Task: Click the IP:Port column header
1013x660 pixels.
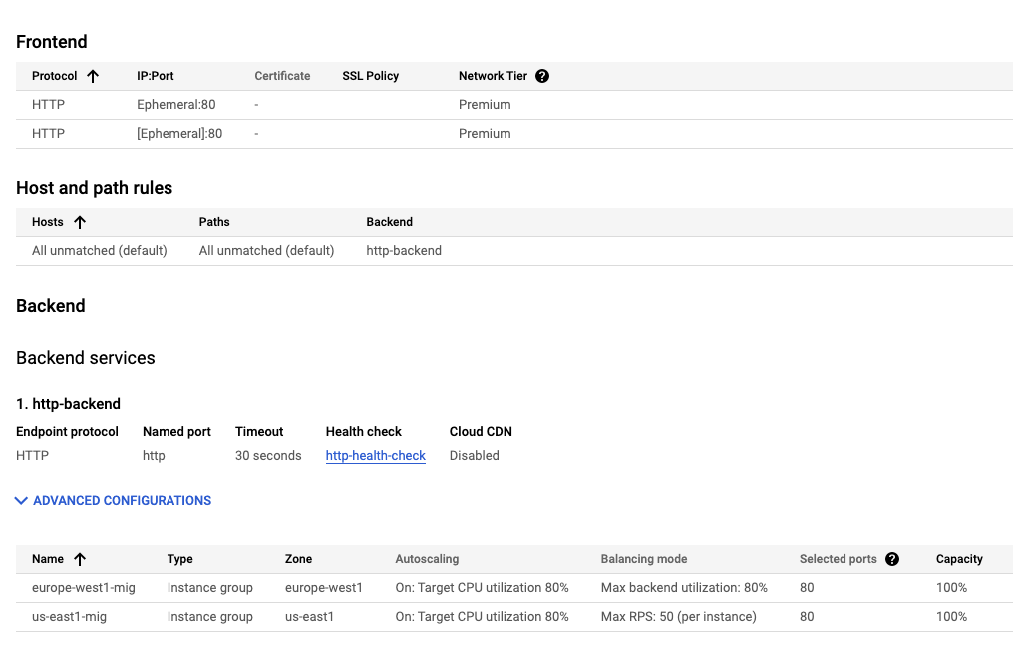Action: pyautogui.click(x=156, y=76)
